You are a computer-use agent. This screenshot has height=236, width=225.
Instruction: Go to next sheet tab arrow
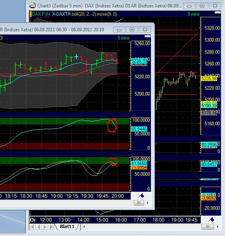[x=45, y=227]
